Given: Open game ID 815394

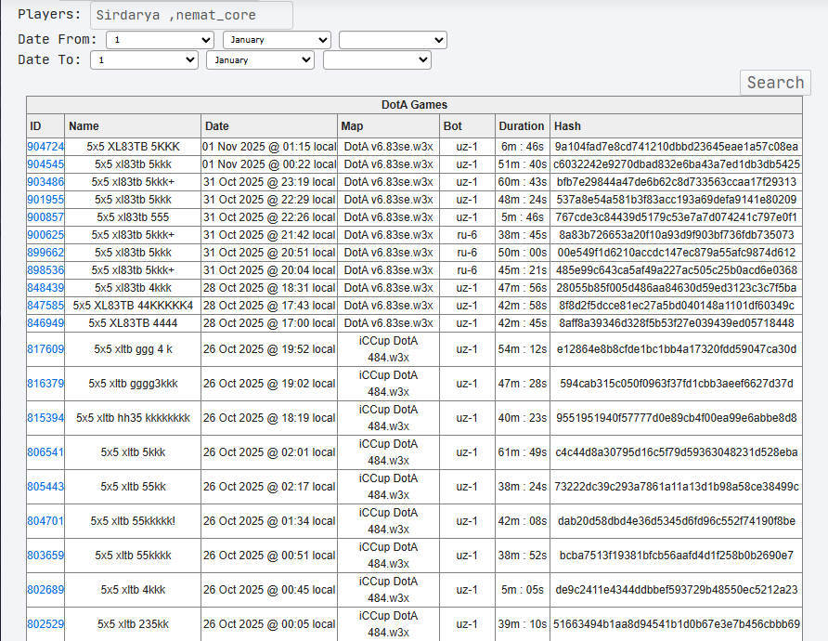Looking at the screenshot, I should pos(45,418).
